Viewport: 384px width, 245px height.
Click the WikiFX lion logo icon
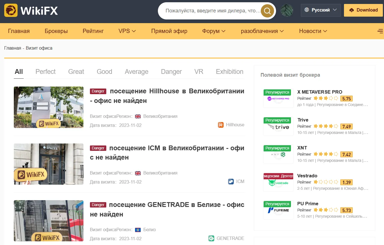click(11, 10)
